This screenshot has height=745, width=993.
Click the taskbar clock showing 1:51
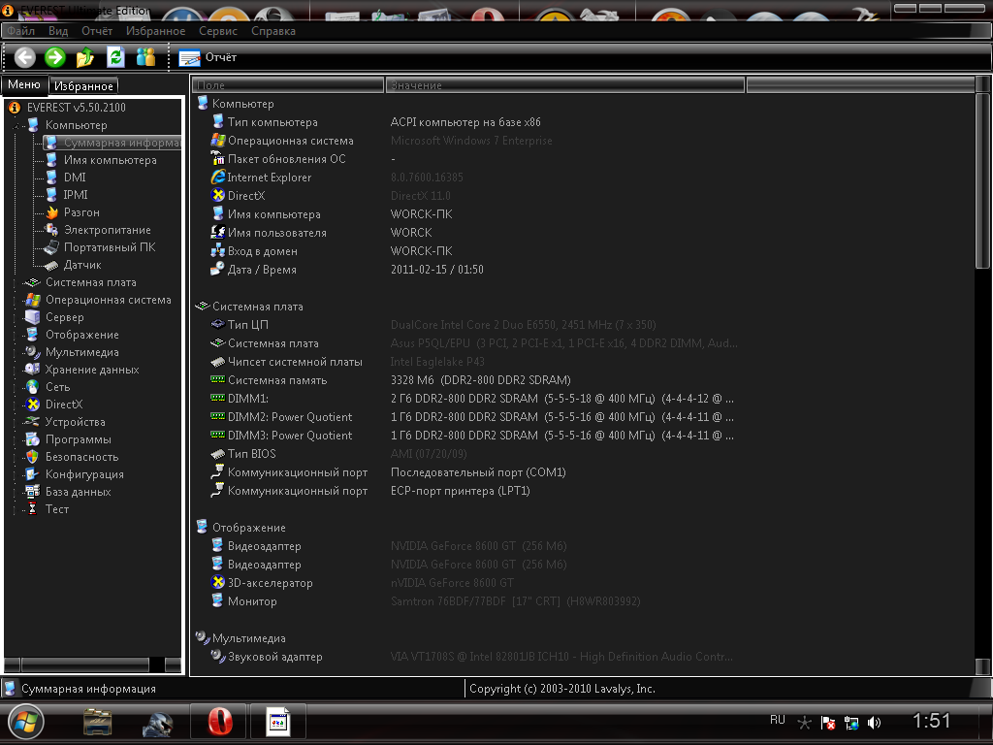[931, 721]
